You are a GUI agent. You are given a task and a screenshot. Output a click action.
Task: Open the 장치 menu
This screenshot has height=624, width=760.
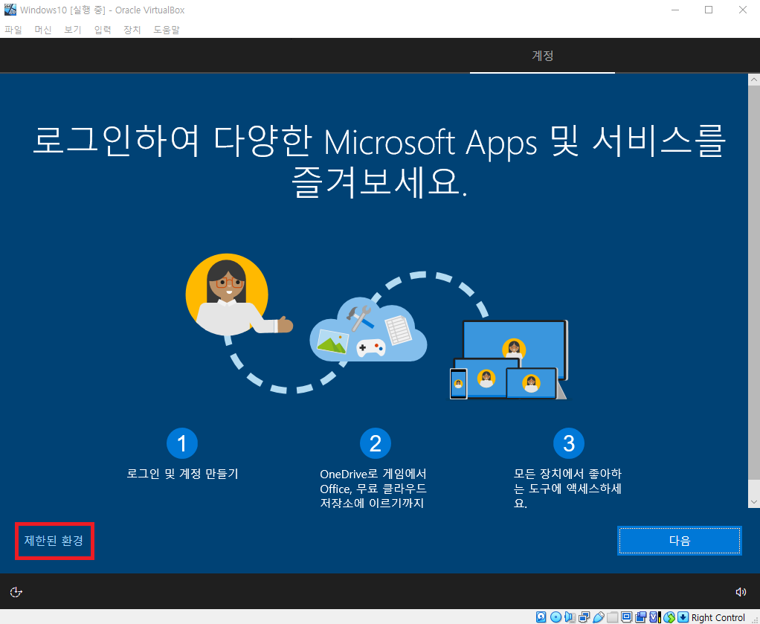(x=132, y=30)
